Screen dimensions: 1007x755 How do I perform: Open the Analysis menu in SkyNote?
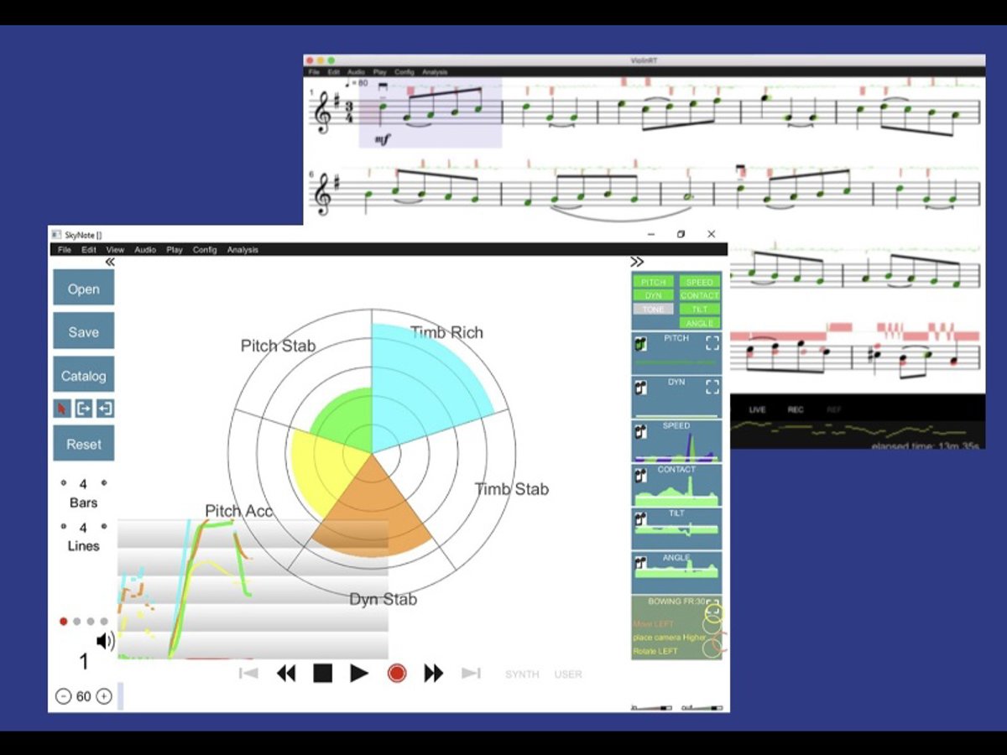(243, 250)
